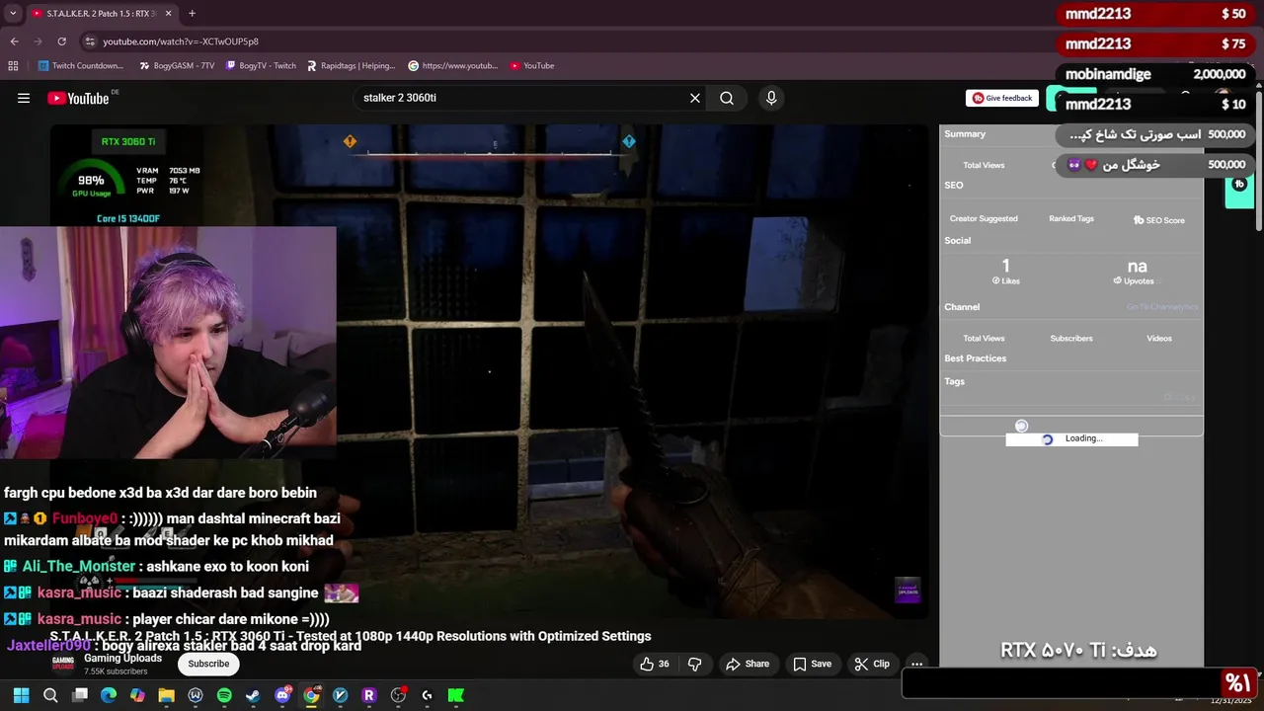1264x711 pixels.
Task: Click Subscribers label in Channel section
Action: 1071,338
